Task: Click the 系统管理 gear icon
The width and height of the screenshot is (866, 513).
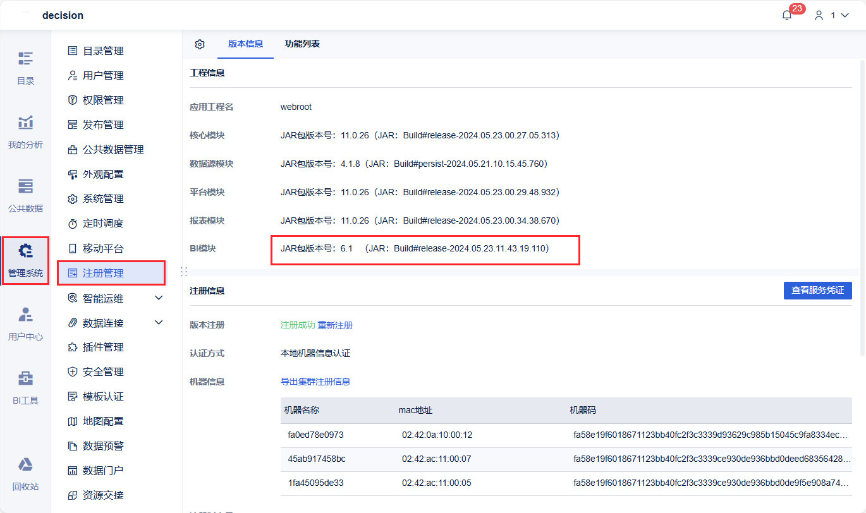Action: point(73,198)
